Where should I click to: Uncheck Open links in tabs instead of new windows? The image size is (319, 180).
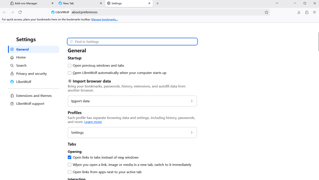[69, 157]
